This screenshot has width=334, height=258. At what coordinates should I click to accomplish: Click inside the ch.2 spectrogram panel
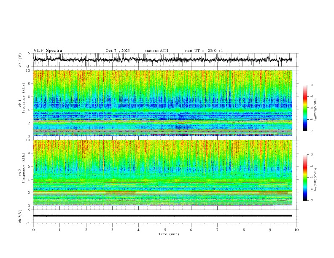point(163,173)
